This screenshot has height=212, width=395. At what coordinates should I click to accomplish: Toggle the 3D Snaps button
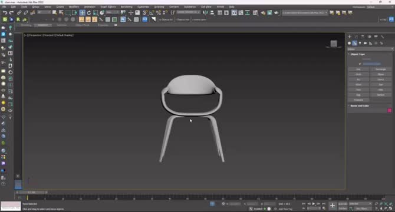[145, 12]
